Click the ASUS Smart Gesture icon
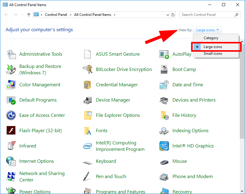245x194 pixels. 87,54
